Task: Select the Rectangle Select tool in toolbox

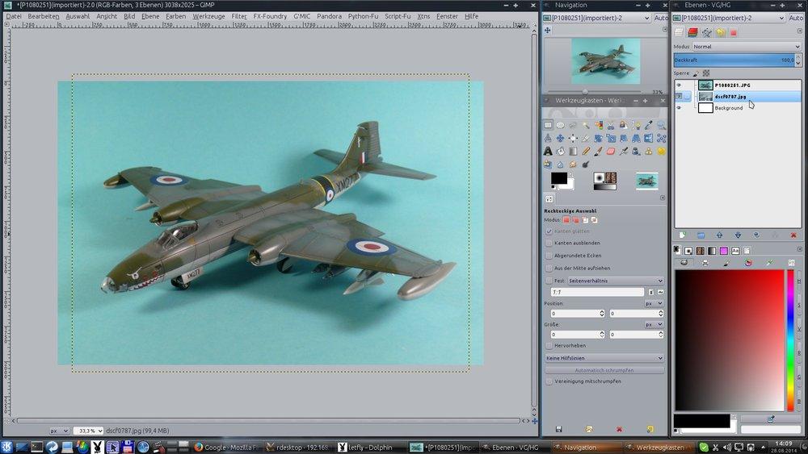Action: (549, 125)
